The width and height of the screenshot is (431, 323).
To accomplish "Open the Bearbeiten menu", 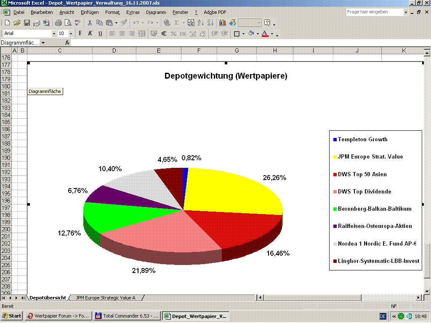I will coord(42,12).
